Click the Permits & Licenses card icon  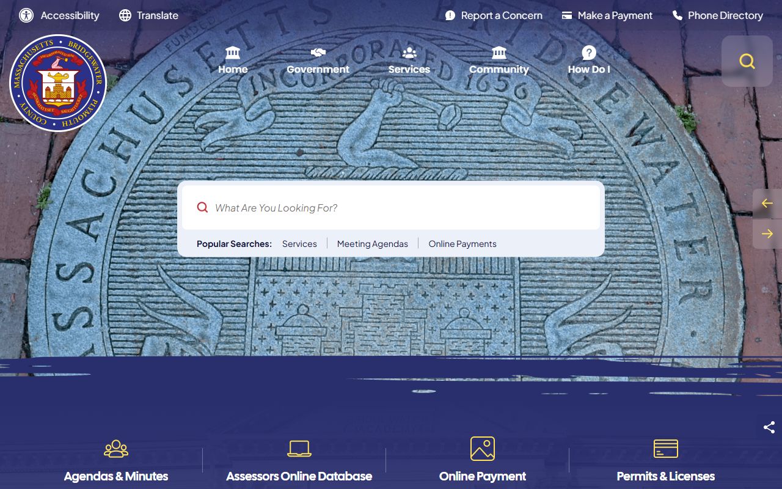pyautogui.click(x=666, y=449)
